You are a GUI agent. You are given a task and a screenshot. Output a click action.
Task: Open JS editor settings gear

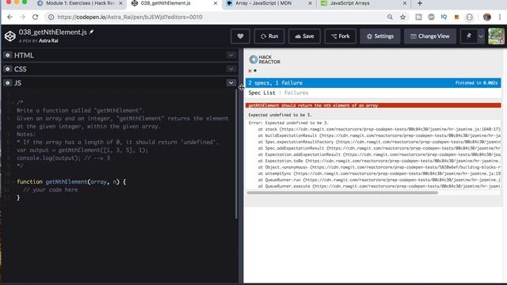click(7, 82)
